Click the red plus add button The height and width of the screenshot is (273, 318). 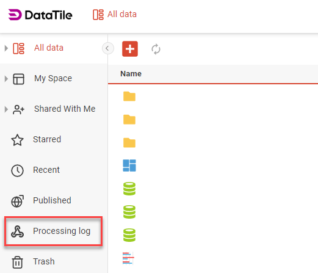(130, 49)
